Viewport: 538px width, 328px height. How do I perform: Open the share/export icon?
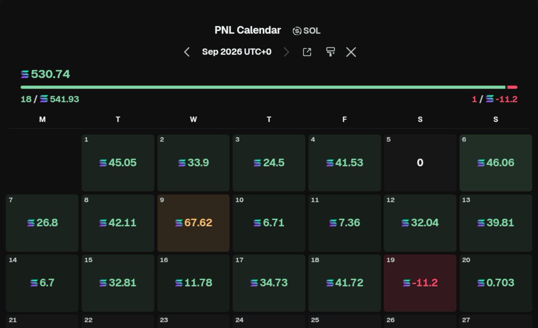coord(307,52)
